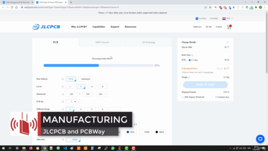Click the green profile avatar in Chrome

[x=260, y=8]
